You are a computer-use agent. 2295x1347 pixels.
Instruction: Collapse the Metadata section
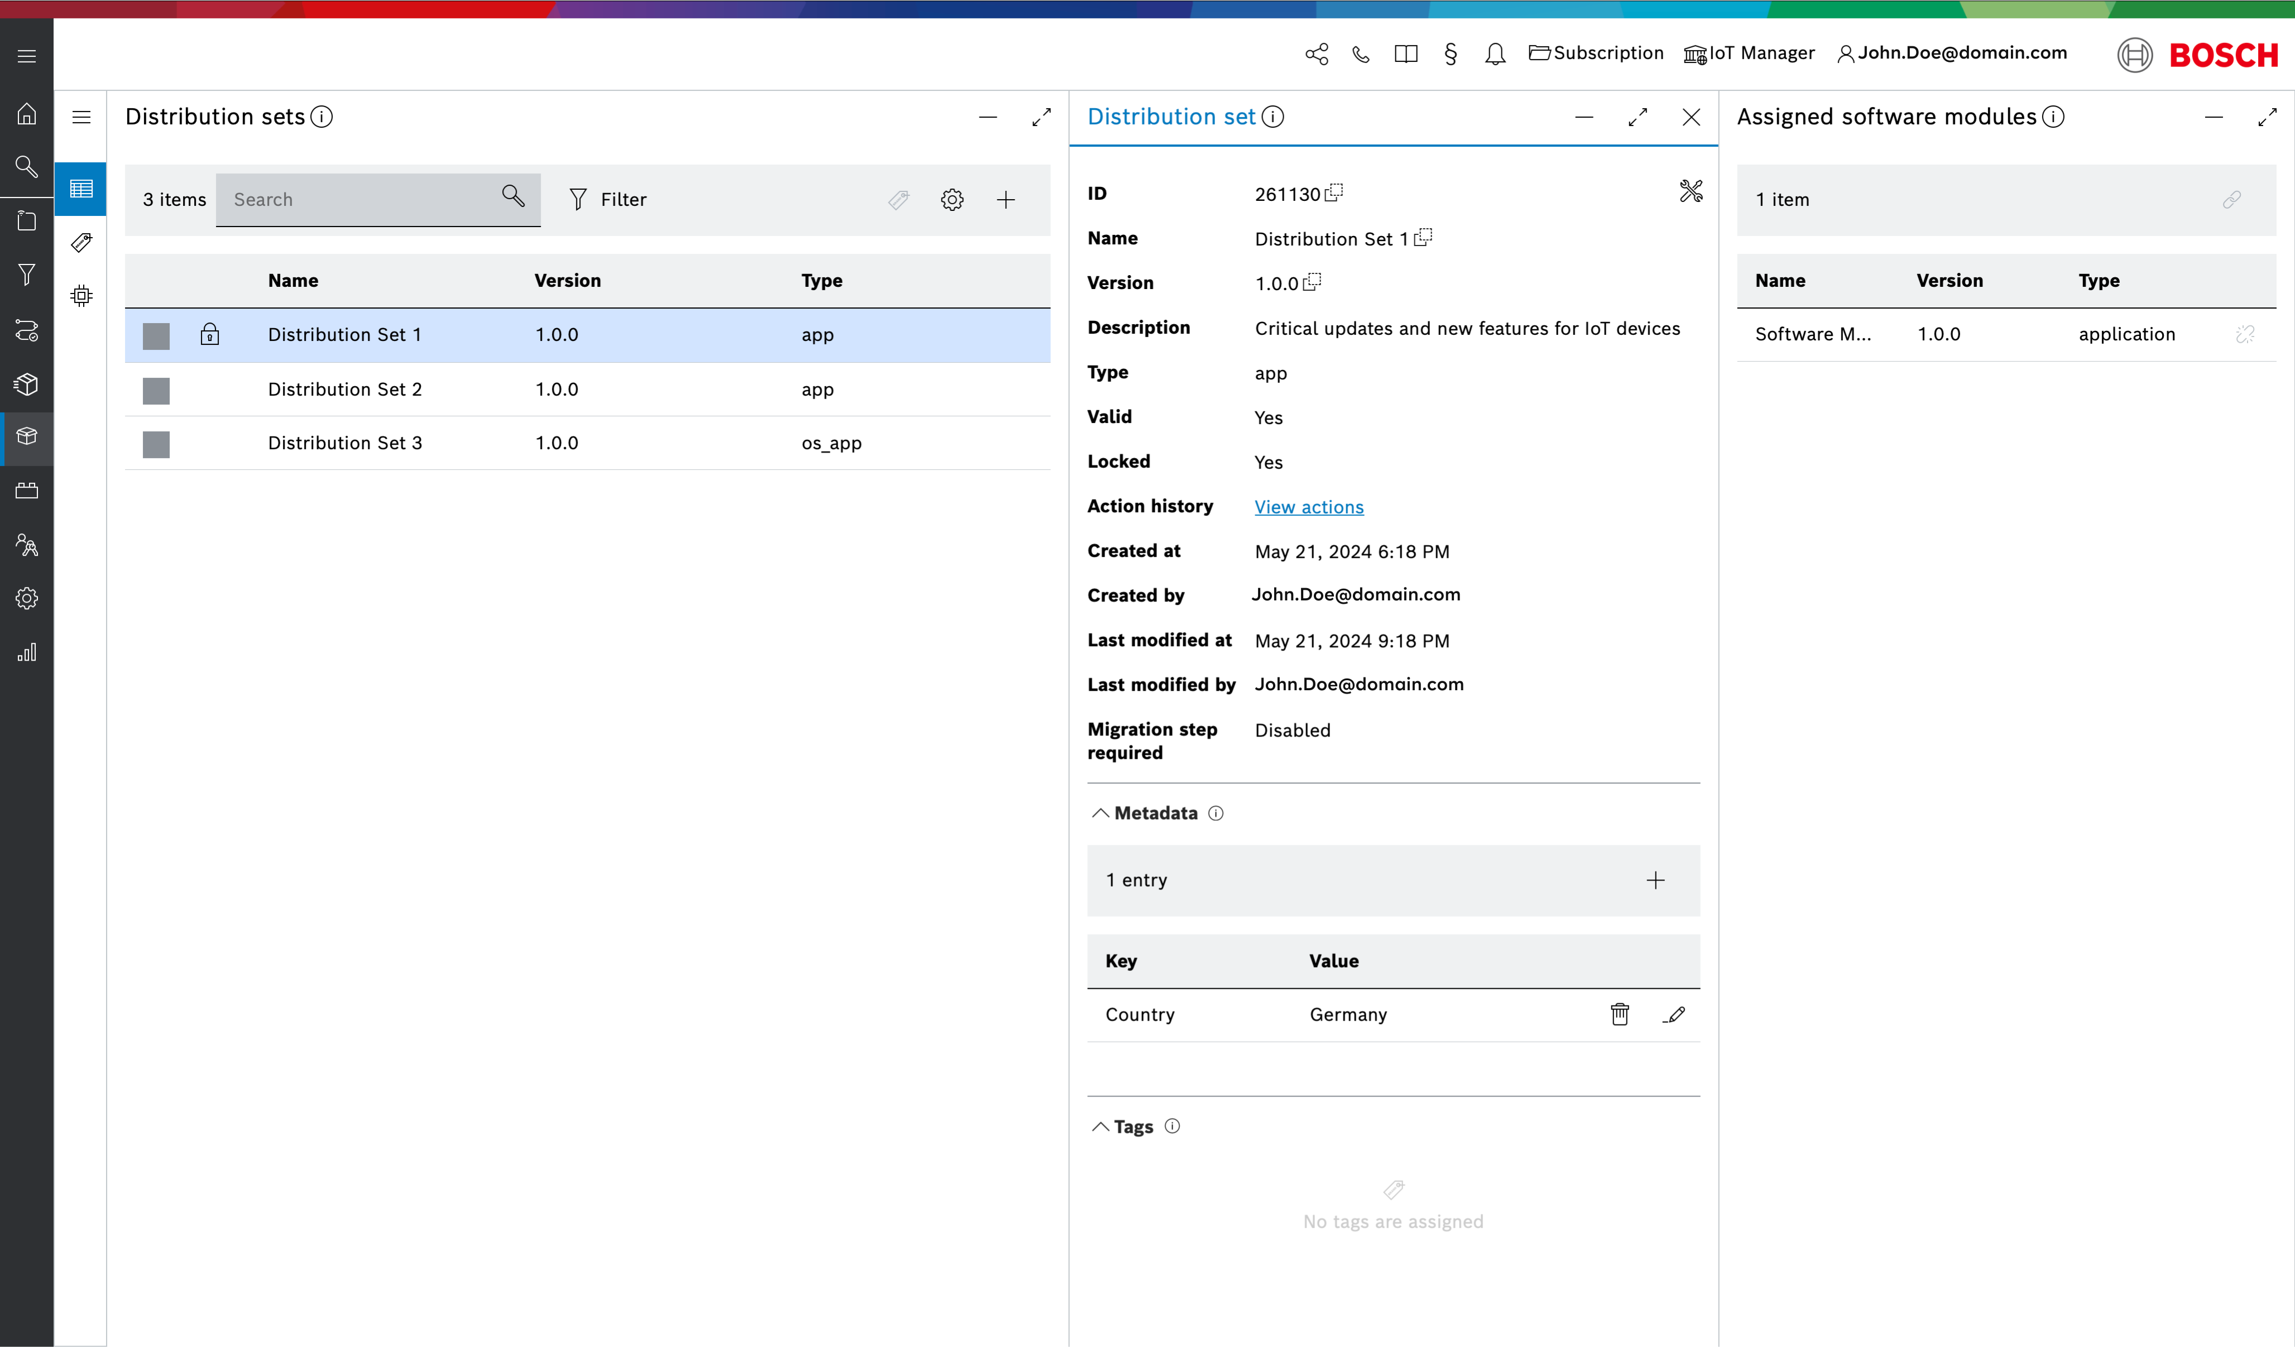coord(1100,812)
